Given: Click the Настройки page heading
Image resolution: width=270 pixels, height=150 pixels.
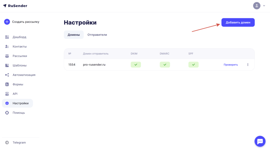Looking at the screenshot, I should point(80,23).
